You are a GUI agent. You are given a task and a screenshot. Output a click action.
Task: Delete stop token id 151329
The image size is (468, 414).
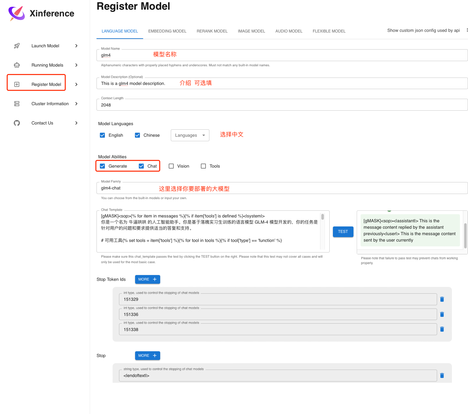[x=442, y=299]
